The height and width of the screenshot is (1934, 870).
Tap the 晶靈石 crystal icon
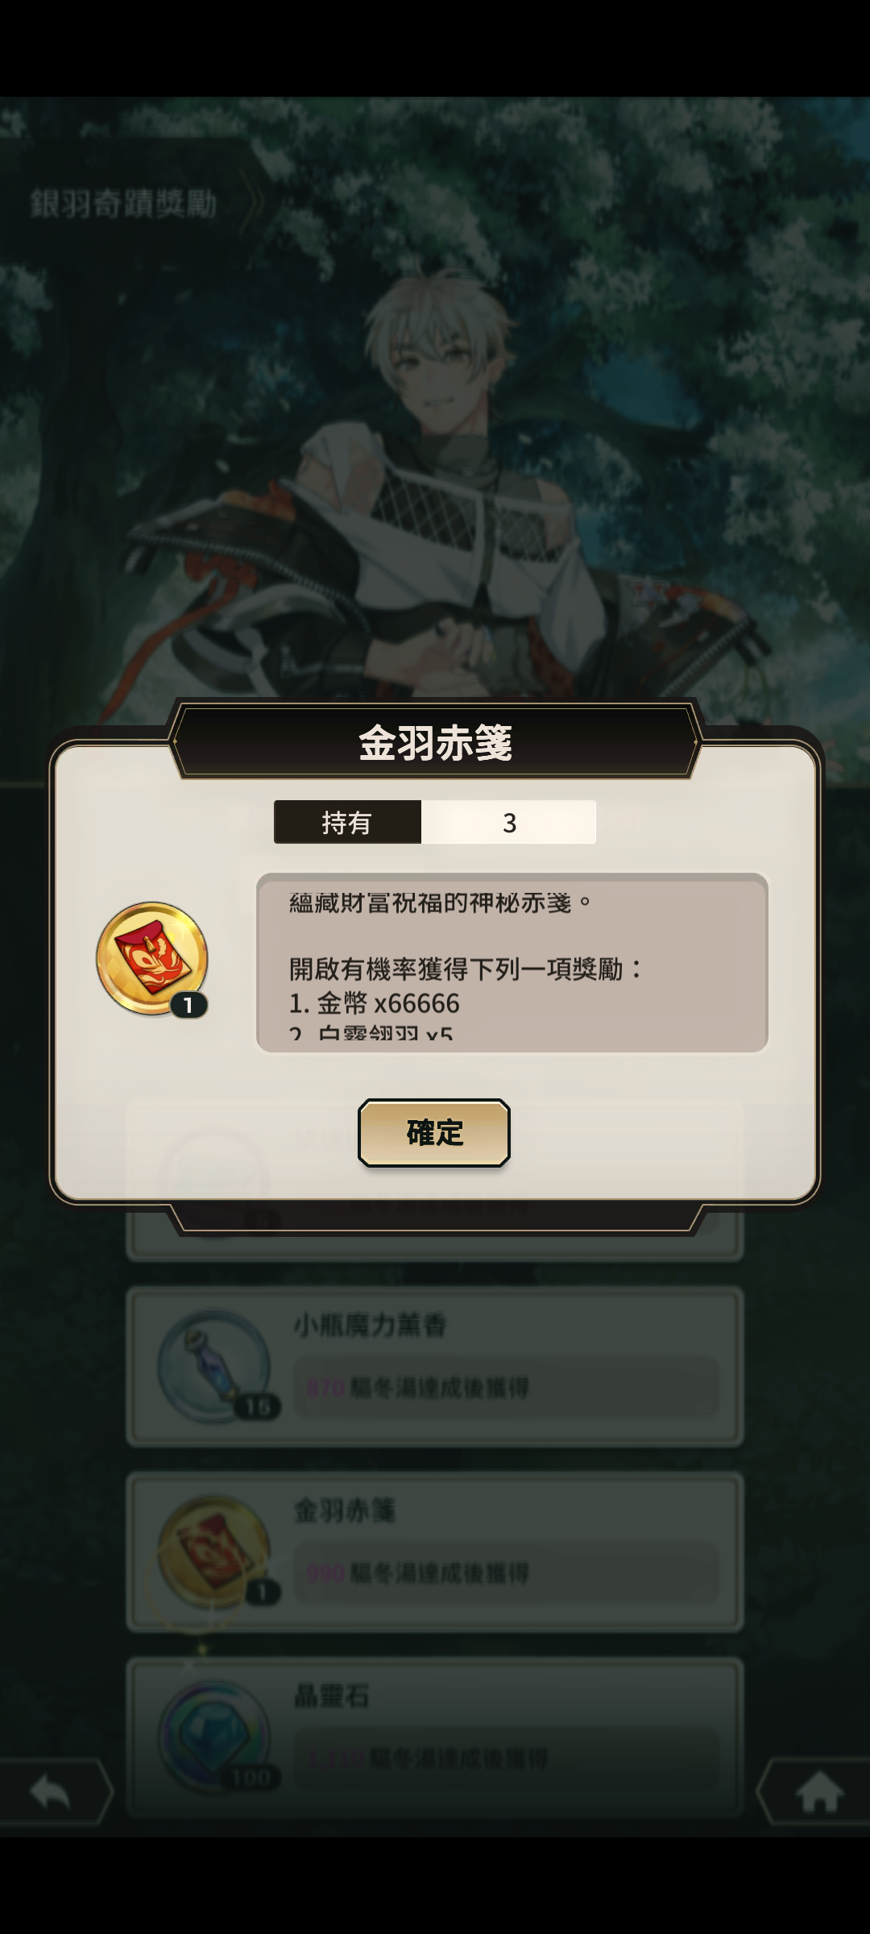214,1736
